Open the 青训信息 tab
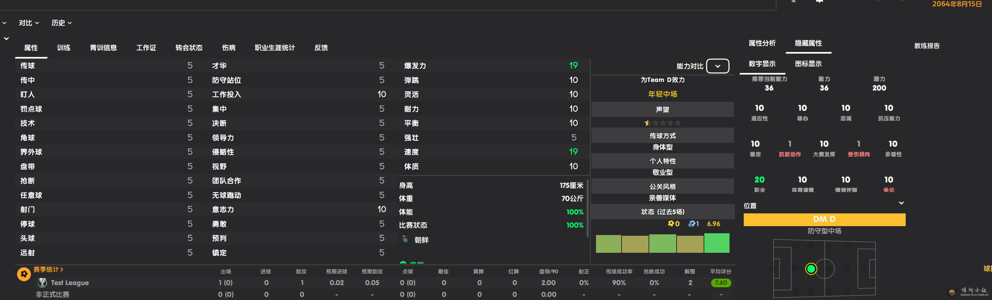The height and width of the screenshot is (300, 992). click(103, 48)
